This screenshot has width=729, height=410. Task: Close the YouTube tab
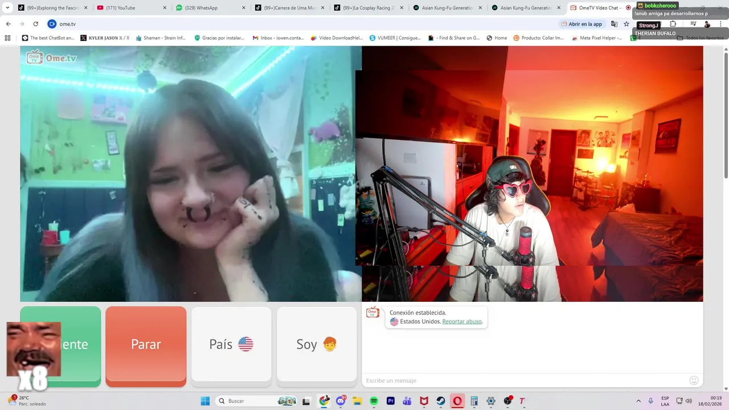[x=165, y=8]
